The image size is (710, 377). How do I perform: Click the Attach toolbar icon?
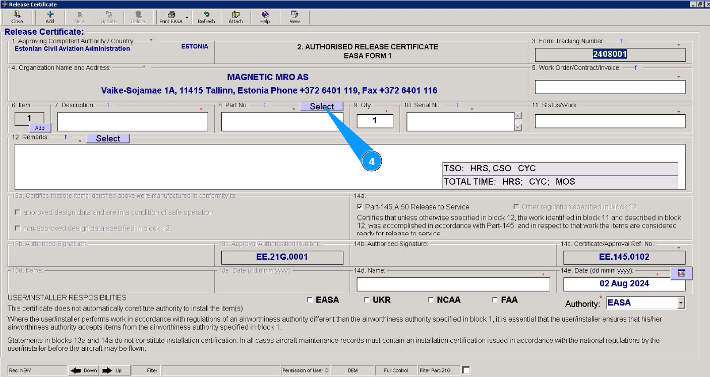pos(235,17)
